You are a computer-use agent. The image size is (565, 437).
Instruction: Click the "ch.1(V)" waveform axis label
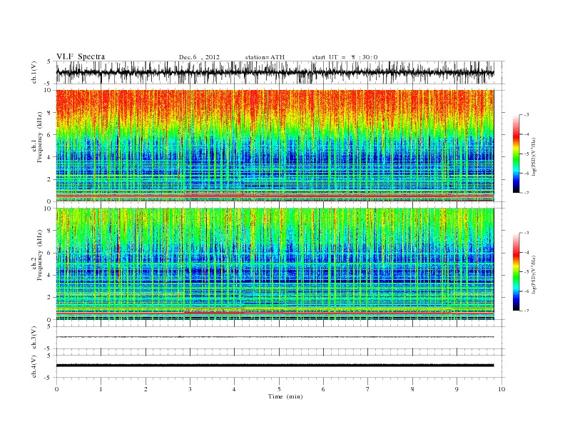(x=34, y=74)
